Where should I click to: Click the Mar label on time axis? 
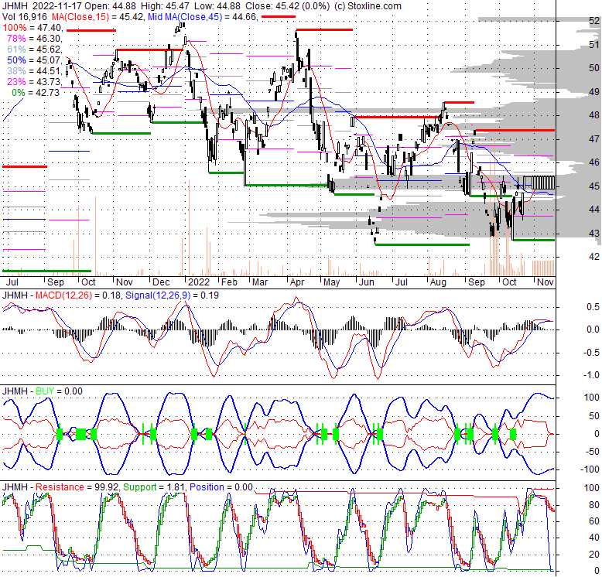(x=260, y=282)
